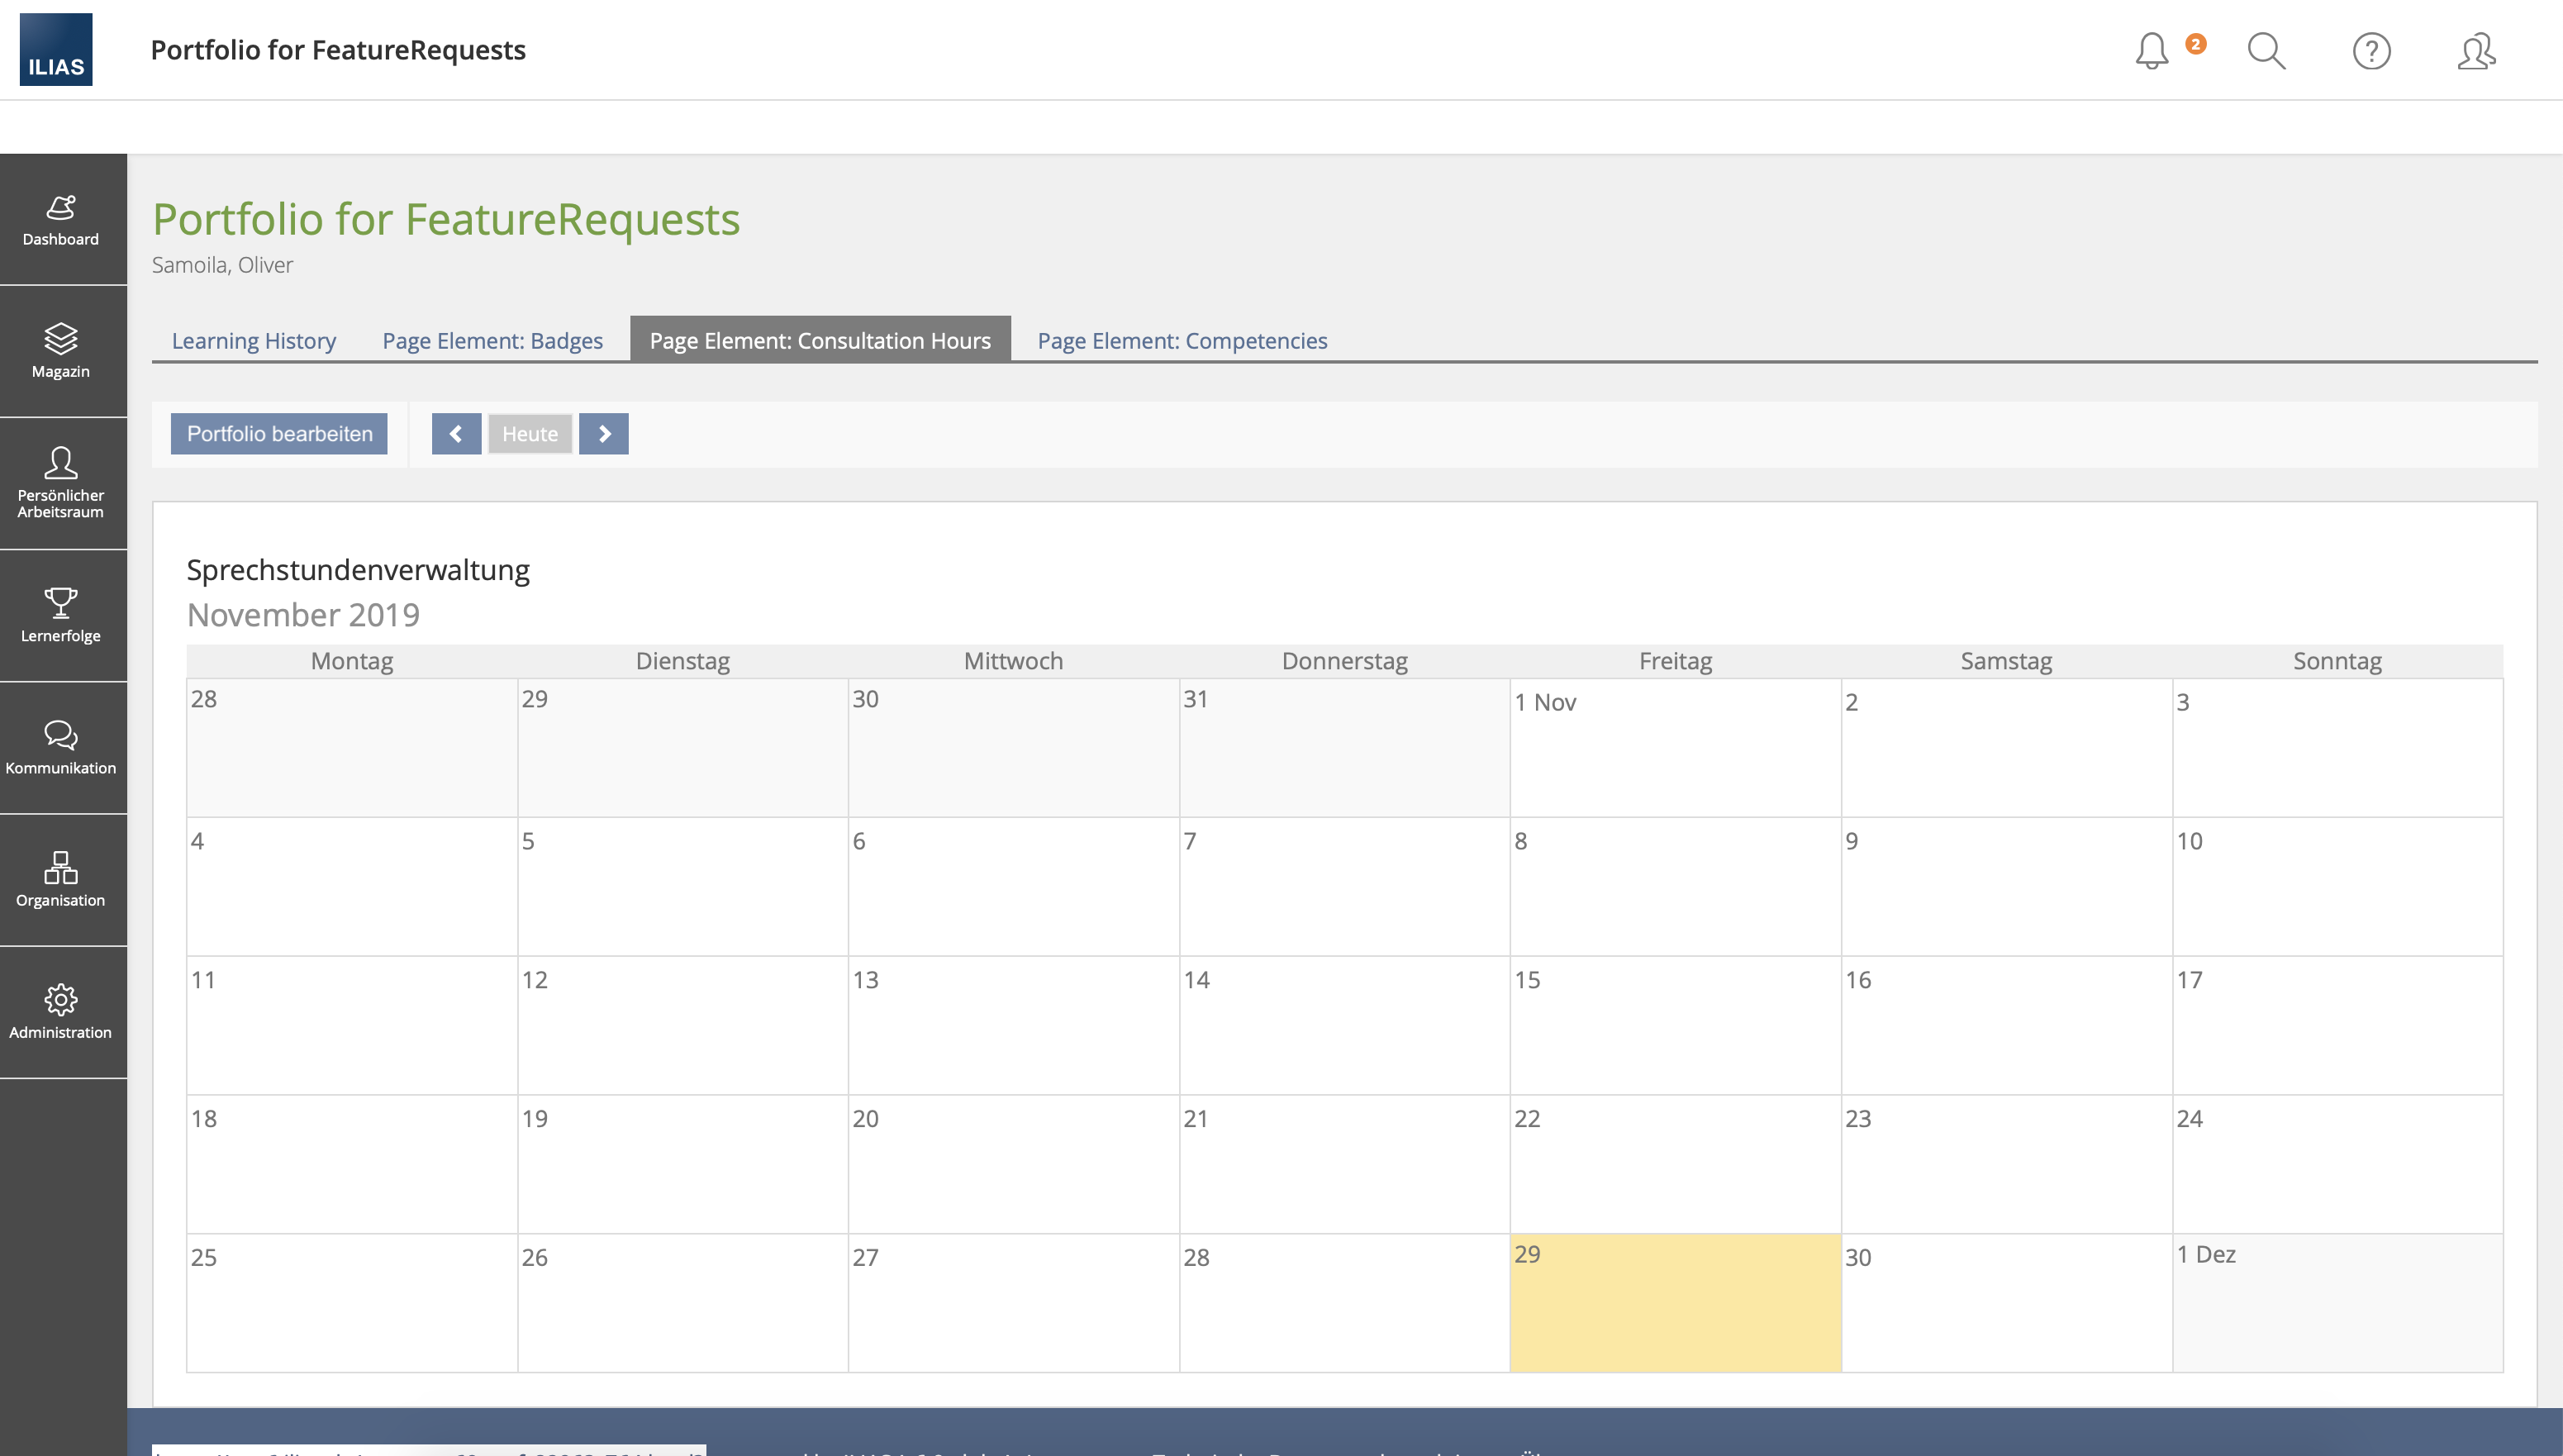Click the Heute button
The image size is (2563, 1456).
pos(530,434)
